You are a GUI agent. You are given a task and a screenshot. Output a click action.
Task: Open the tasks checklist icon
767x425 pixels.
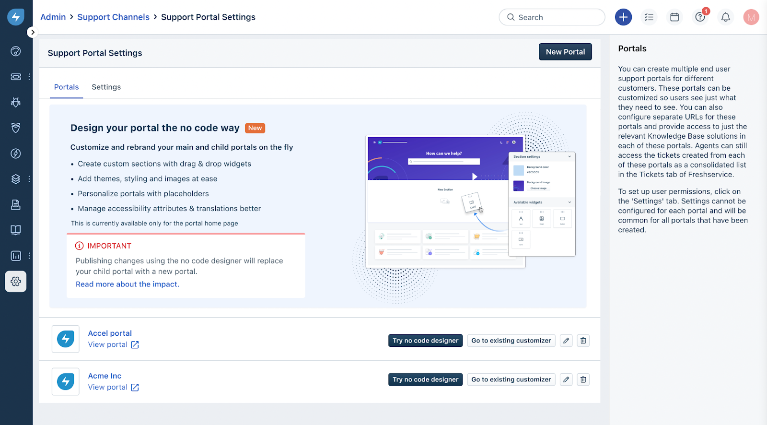pyautogui.click(x=649, y=17)
